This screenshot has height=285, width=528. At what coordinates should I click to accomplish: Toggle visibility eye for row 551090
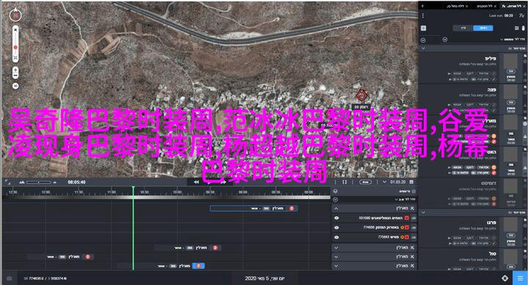336,218
